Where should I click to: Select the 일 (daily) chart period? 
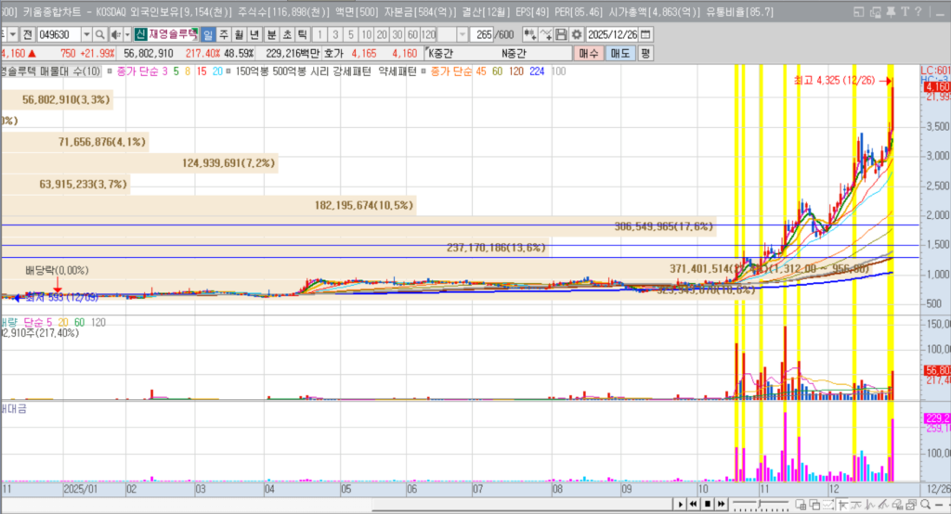[208, 34]
